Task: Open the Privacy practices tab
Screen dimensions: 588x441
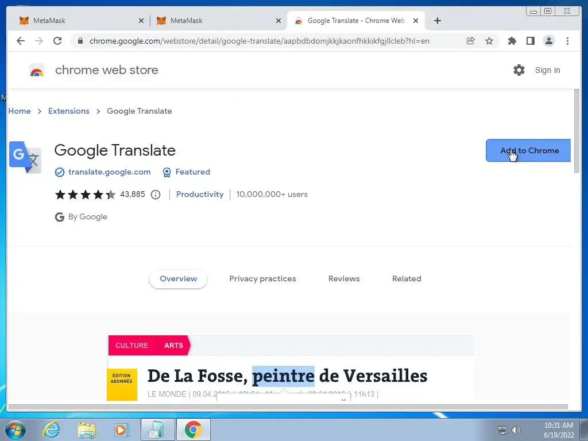Action: (x=262, y=278)
